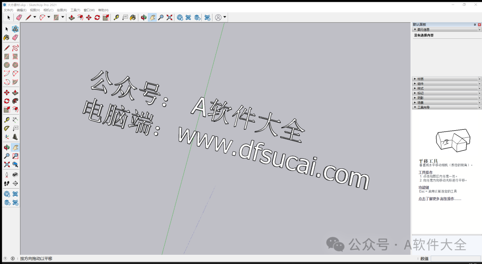Select the Push/Pull tool
482x264 pixels.
point(71,17)
